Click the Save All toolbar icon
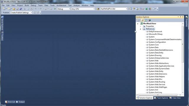Image resolution: width=189 pixels, height=106 pixels. (20, 9)
